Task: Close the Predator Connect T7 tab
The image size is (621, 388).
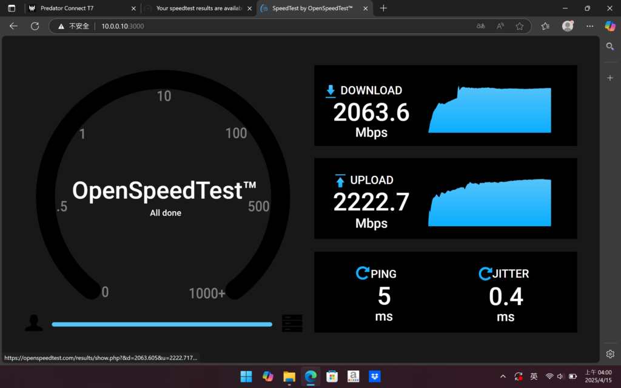Action: [x=133, y=8]
